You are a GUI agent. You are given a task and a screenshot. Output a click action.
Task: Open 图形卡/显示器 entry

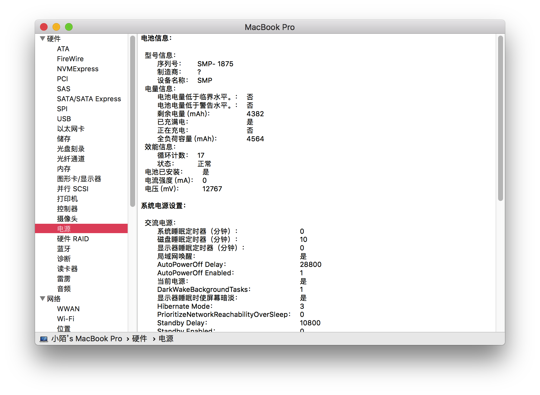[79, 179]
